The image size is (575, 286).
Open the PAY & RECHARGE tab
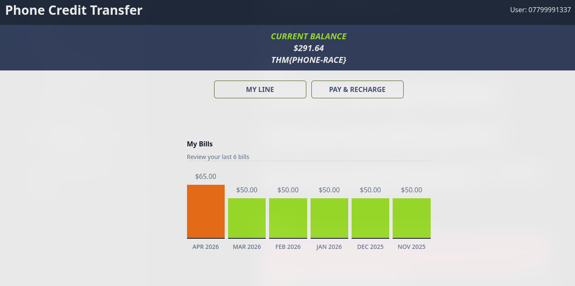(357, 89)
